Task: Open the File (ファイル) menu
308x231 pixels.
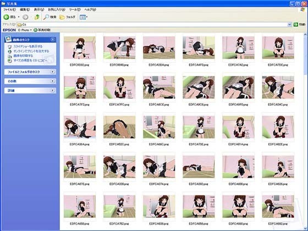Action: point(9,9)
